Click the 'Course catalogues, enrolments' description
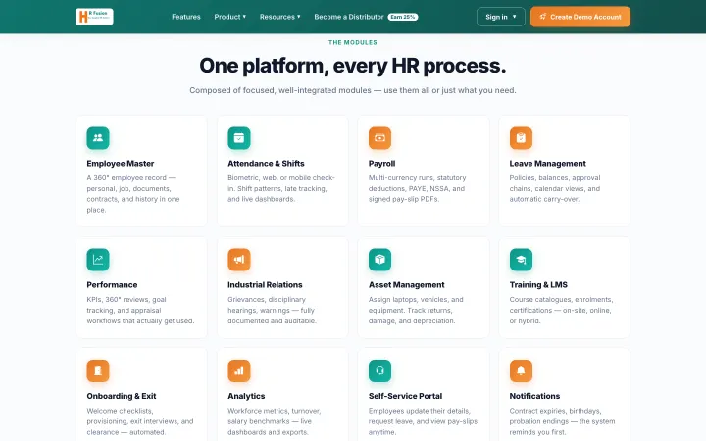The image size is (706, 441). tap(562, 310)
